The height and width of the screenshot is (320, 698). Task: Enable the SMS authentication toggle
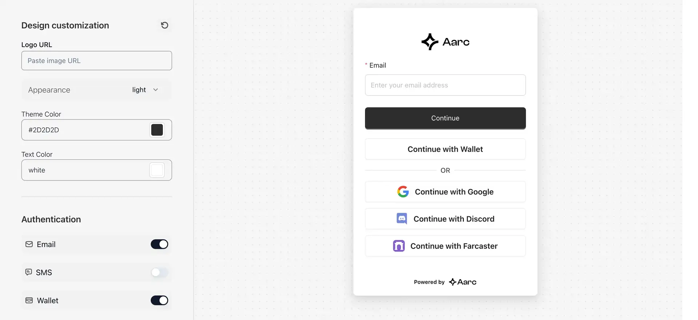tap(159, 272)
